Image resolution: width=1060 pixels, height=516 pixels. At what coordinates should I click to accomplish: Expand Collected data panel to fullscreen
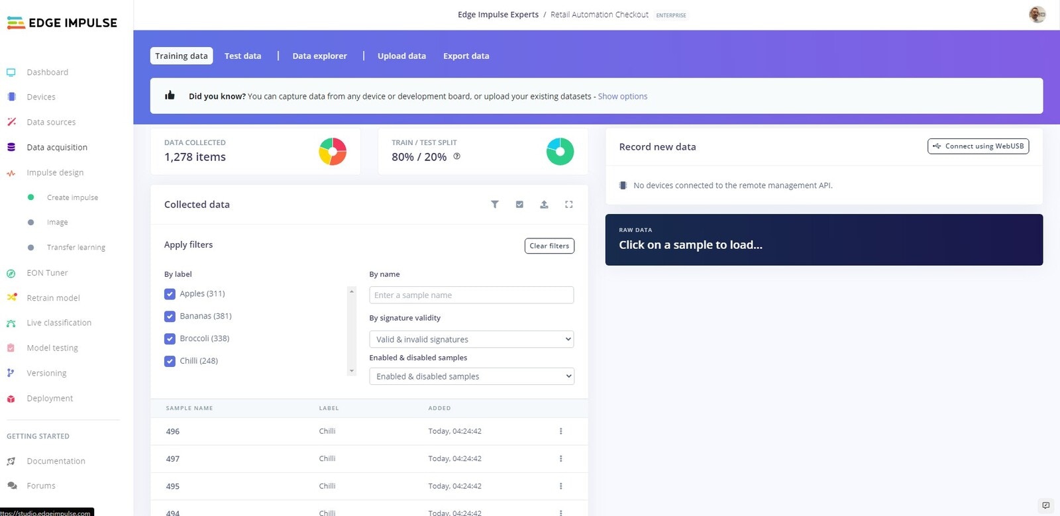(568, 204)
